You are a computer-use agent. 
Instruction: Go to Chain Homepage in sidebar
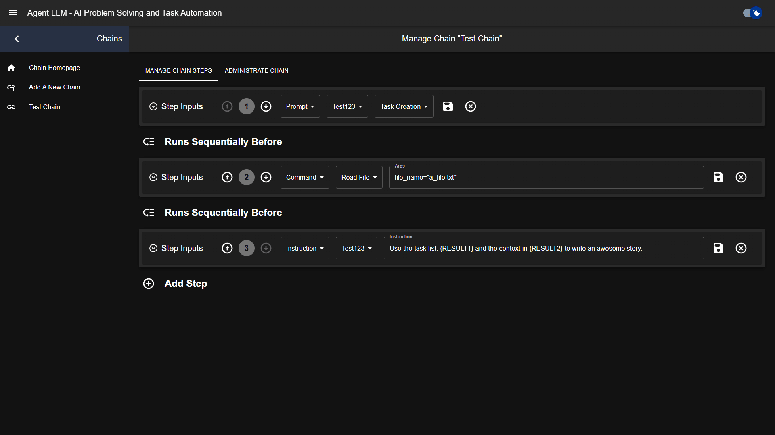click(54, 68)
